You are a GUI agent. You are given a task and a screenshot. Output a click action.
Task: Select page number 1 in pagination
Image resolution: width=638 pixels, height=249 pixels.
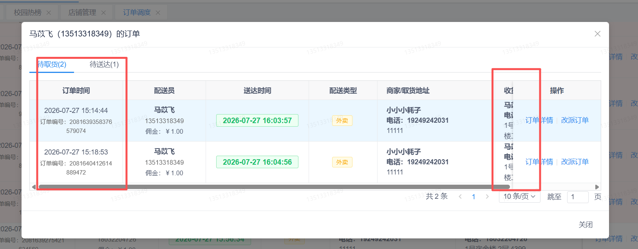(474, 196)
